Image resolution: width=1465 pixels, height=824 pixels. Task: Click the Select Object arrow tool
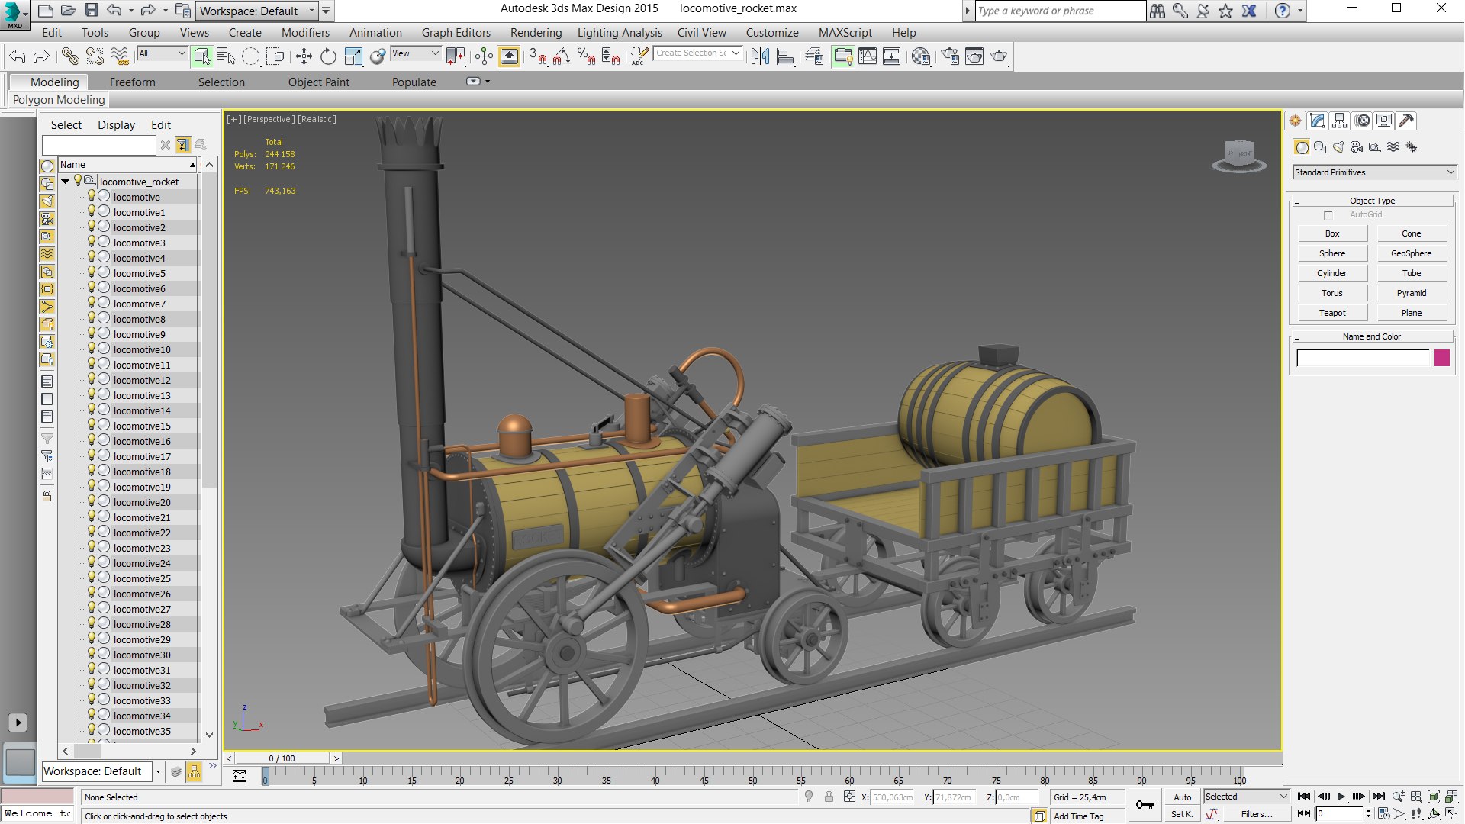coord(201,56)
